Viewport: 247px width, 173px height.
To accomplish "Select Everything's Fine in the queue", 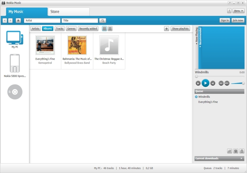I will point(208,102).
